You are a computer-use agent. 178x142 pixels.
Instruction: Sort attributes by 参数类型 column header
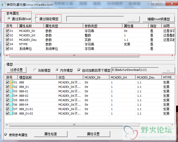click(103, 26)
